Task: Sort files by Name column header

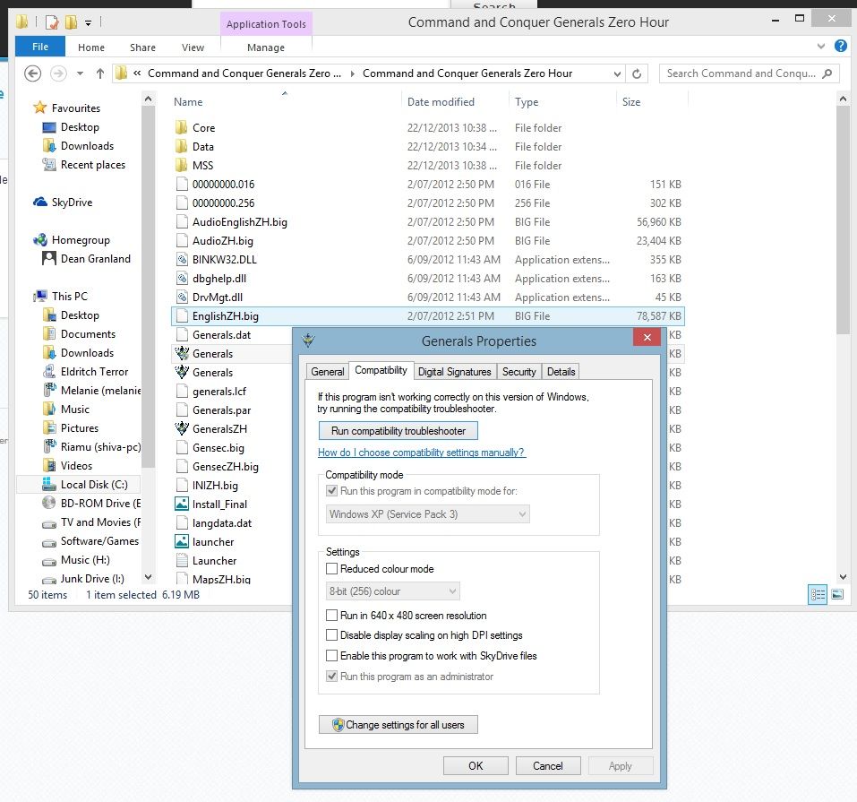Action: [188, 102]
